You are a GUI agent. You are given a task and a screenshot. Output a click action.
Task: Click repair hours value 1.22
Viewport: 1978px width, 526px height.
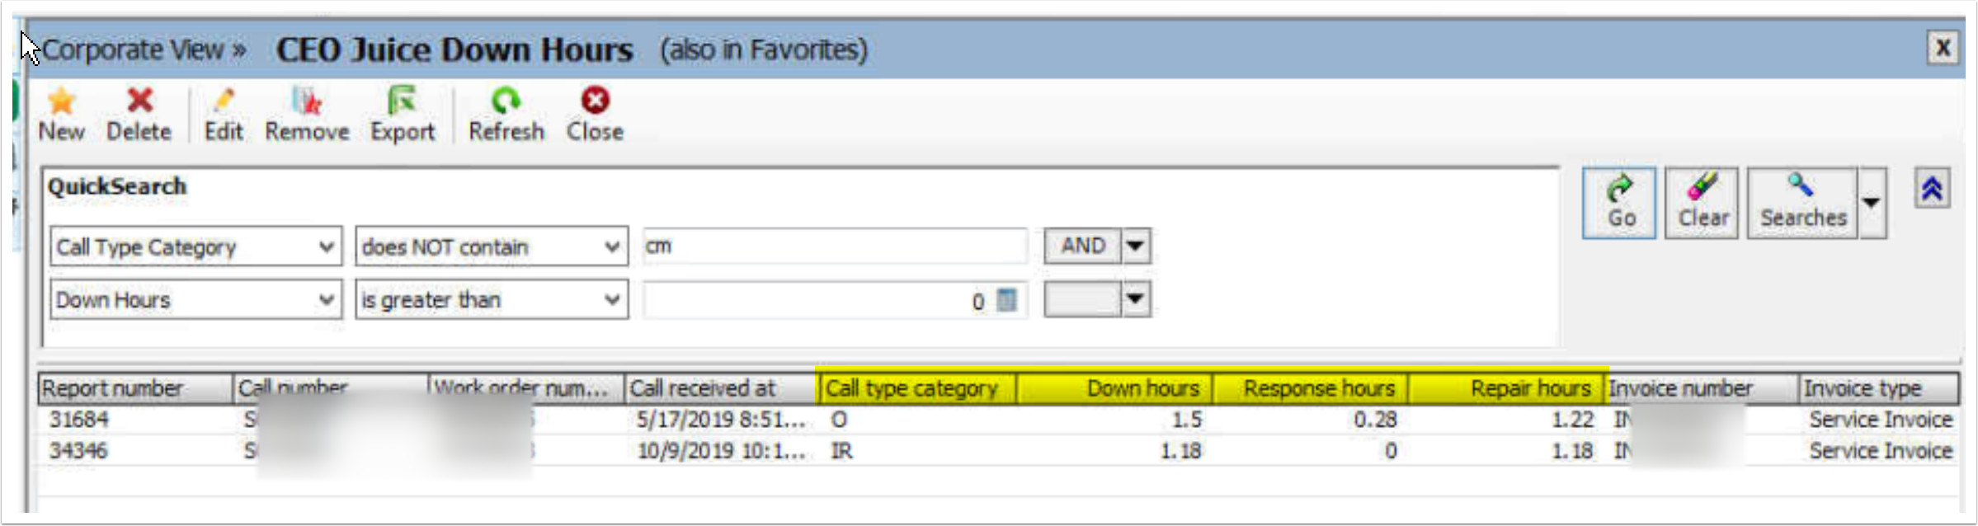point(1573,420)
